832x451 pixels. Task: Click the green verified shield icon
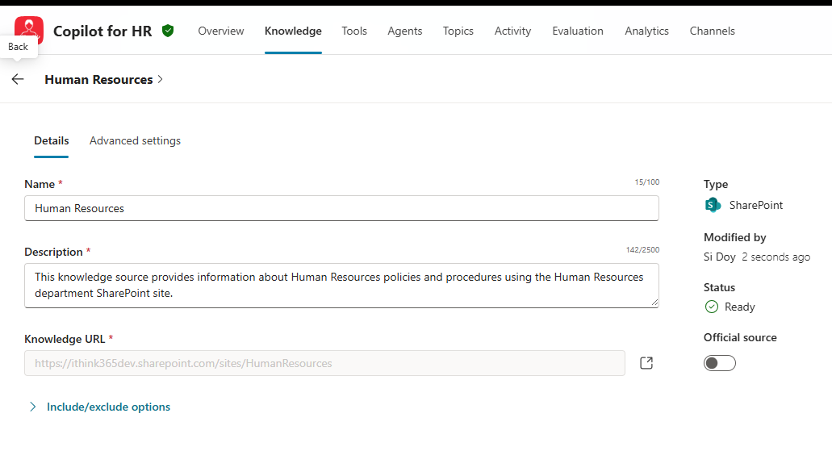click(x=168, y=31)
